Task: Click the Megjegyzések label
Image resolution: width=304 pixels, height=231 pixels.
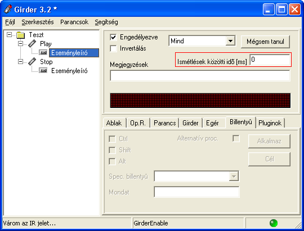Action: [x=129, y=65]
